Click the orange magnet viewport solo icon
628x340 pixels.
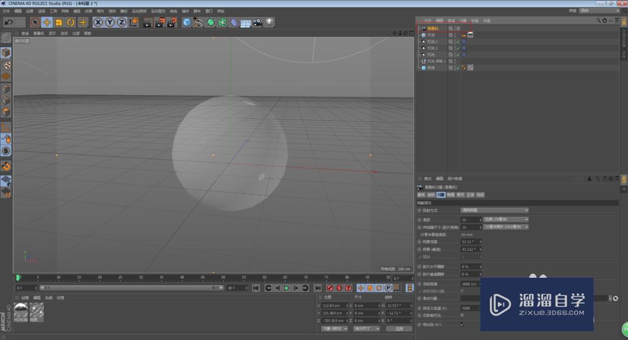6,166
